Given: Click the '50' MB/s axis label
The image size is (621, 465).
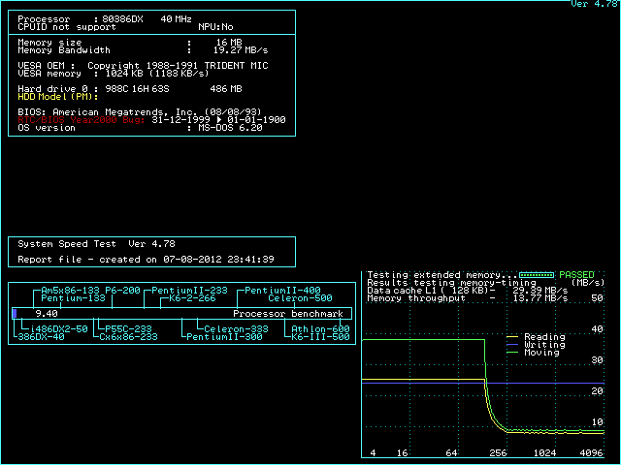Looking at the screenshot, I should 598,298.
